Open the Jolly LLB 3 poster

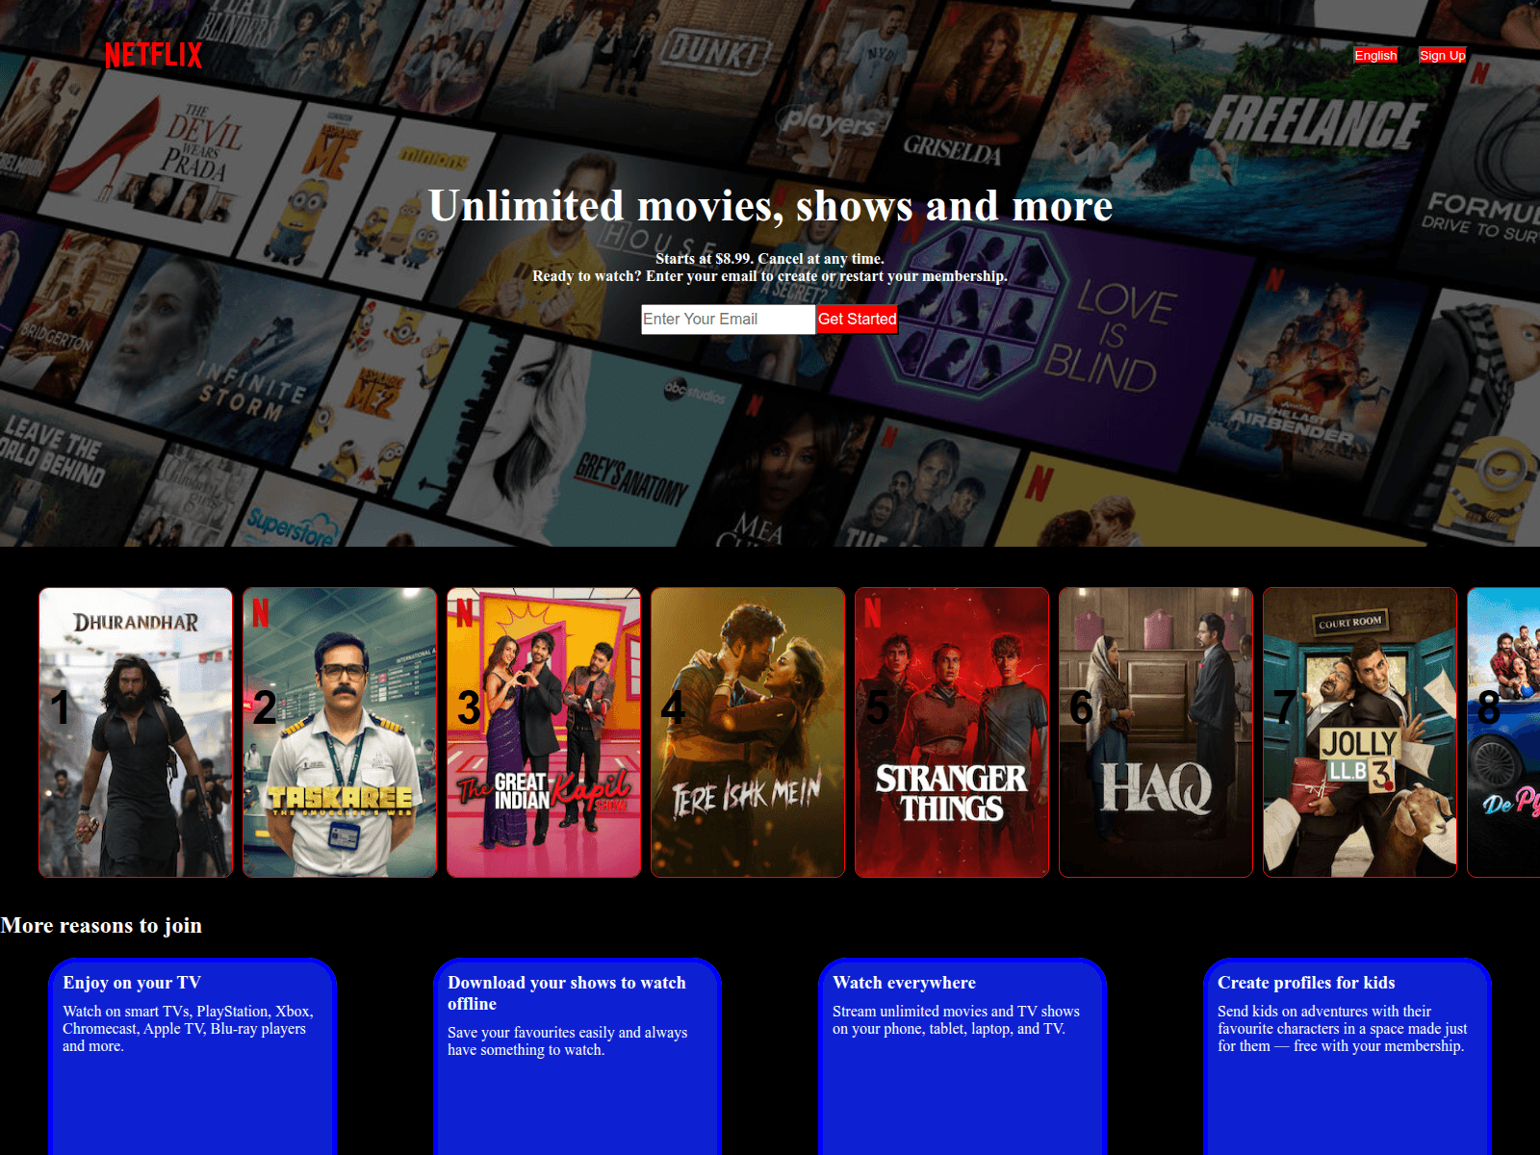[1360, 732]
